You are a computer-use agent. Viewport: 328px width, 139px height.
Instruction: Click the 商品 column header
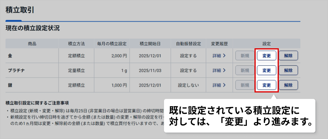click(32, 44)
